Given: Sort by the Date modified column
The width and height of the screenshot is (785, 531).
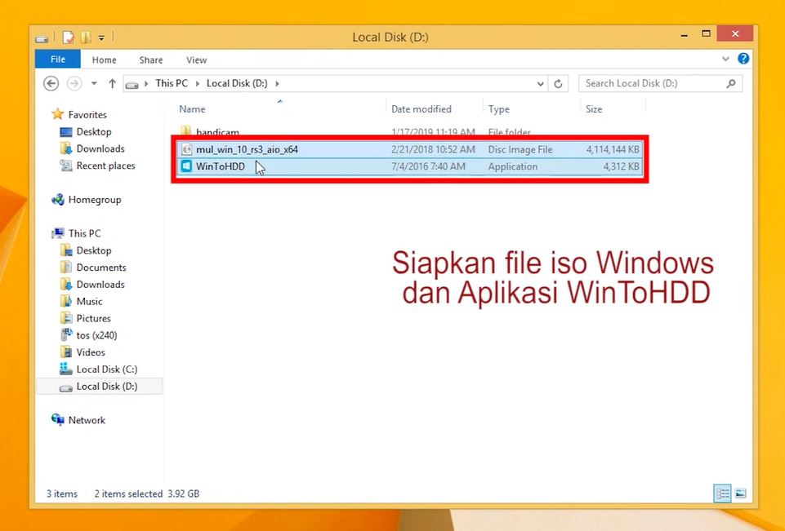Looking at the screenshot, I should 421,109.
